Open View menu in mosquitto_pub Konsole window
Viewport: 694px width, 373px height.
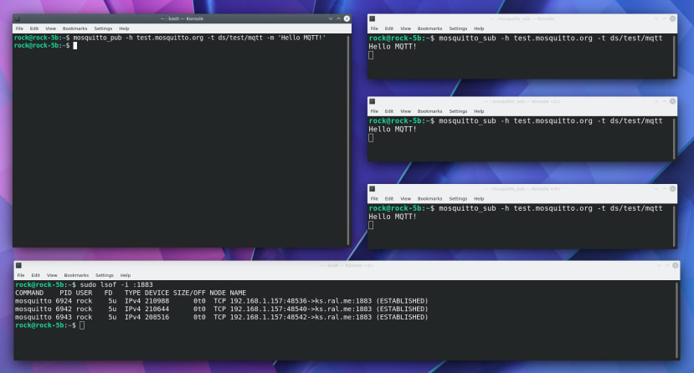click(x=51, y=28)
